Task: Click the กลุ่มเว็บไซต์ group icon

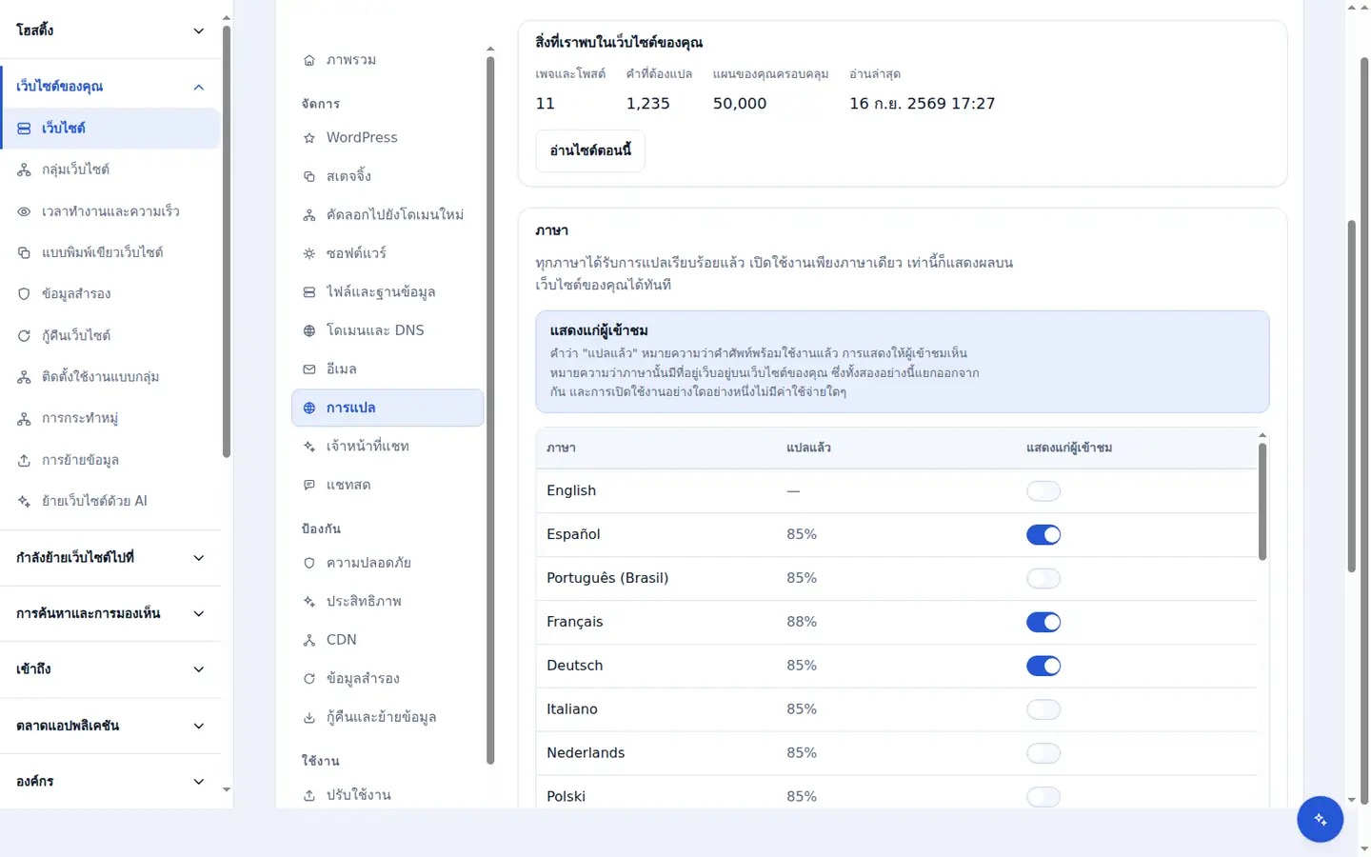Action: (x=24, y=169)
